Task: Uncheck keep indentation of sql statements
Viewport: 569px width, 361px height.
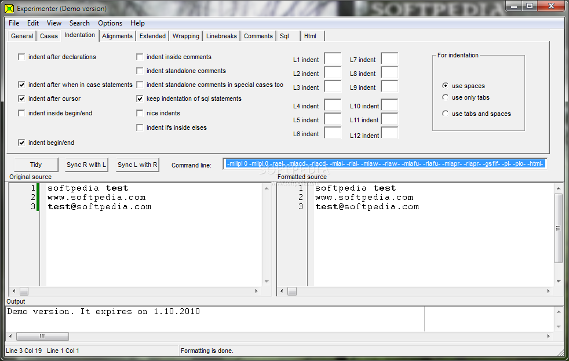Action: point(140,99)
